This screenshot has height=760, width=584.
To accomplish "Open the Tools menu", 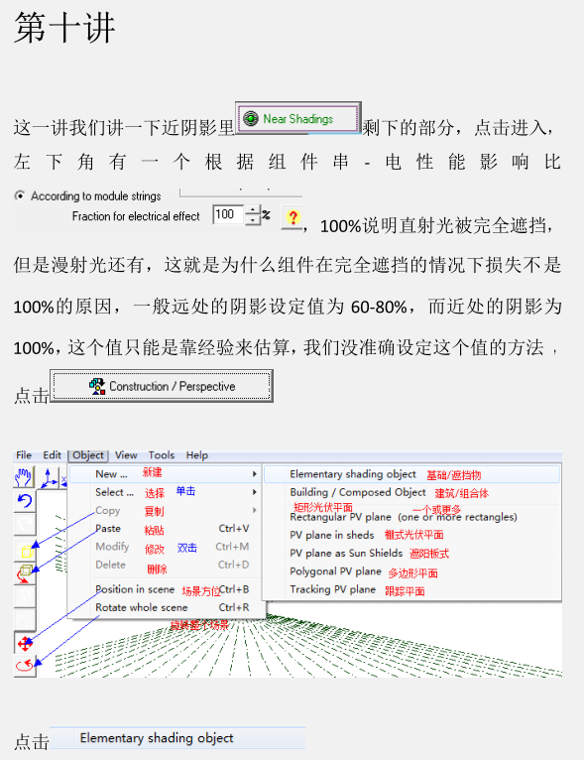I will coord(162,455).
